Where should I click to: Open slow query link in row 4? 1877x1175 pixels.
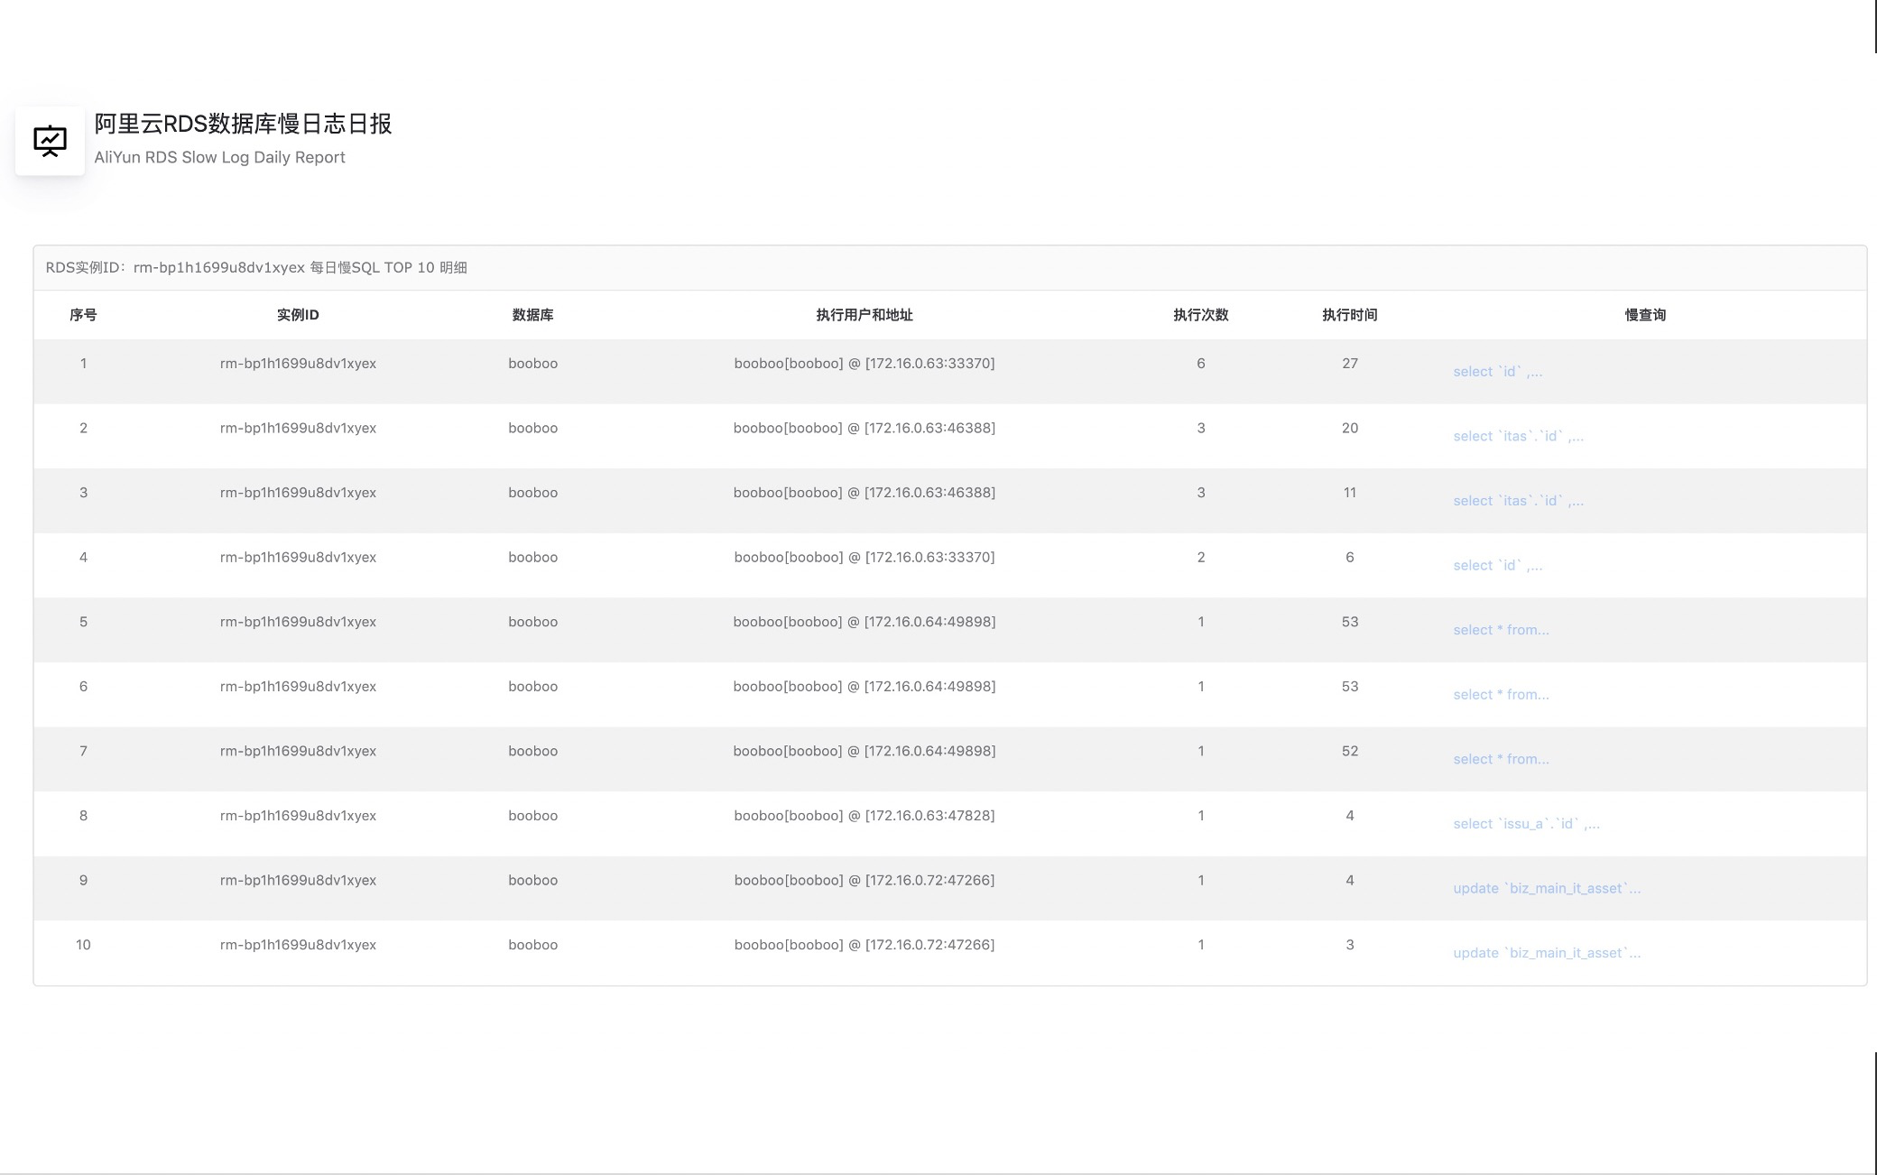1497,566
